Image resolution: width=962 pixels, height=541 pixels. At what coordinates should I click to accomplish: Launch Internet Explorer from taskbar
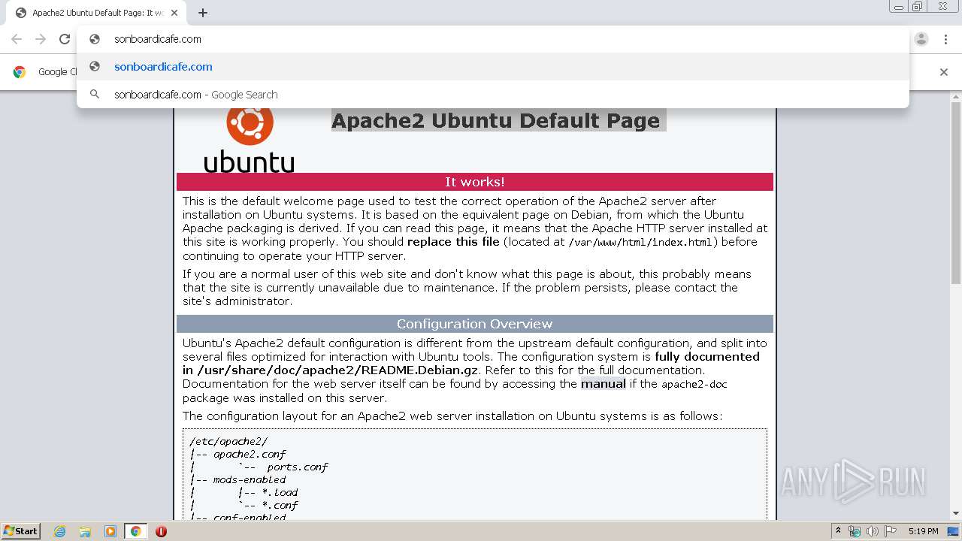pyautogui.click(x=60, y=531)
